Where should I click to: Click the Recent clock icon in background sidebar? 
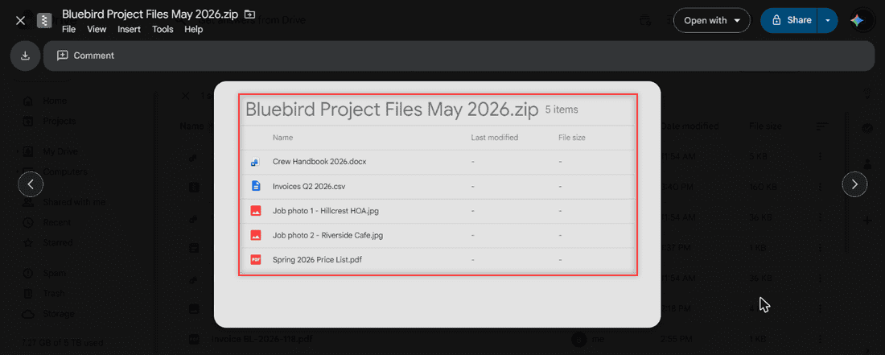[27, 222]
